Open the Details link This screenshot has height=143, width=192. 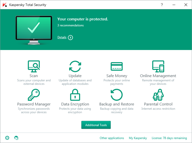(x=62, y=37)
